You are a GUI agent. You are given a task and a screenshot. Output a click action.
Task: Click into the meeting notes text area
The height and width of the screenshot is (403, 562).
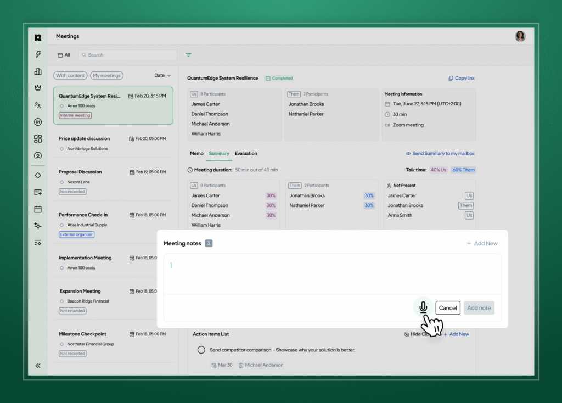point(331,273)
